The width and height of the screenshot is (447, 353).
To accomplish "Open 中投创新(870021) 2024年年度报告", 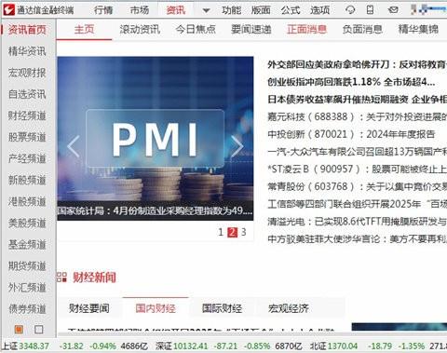I will point(351,134).
